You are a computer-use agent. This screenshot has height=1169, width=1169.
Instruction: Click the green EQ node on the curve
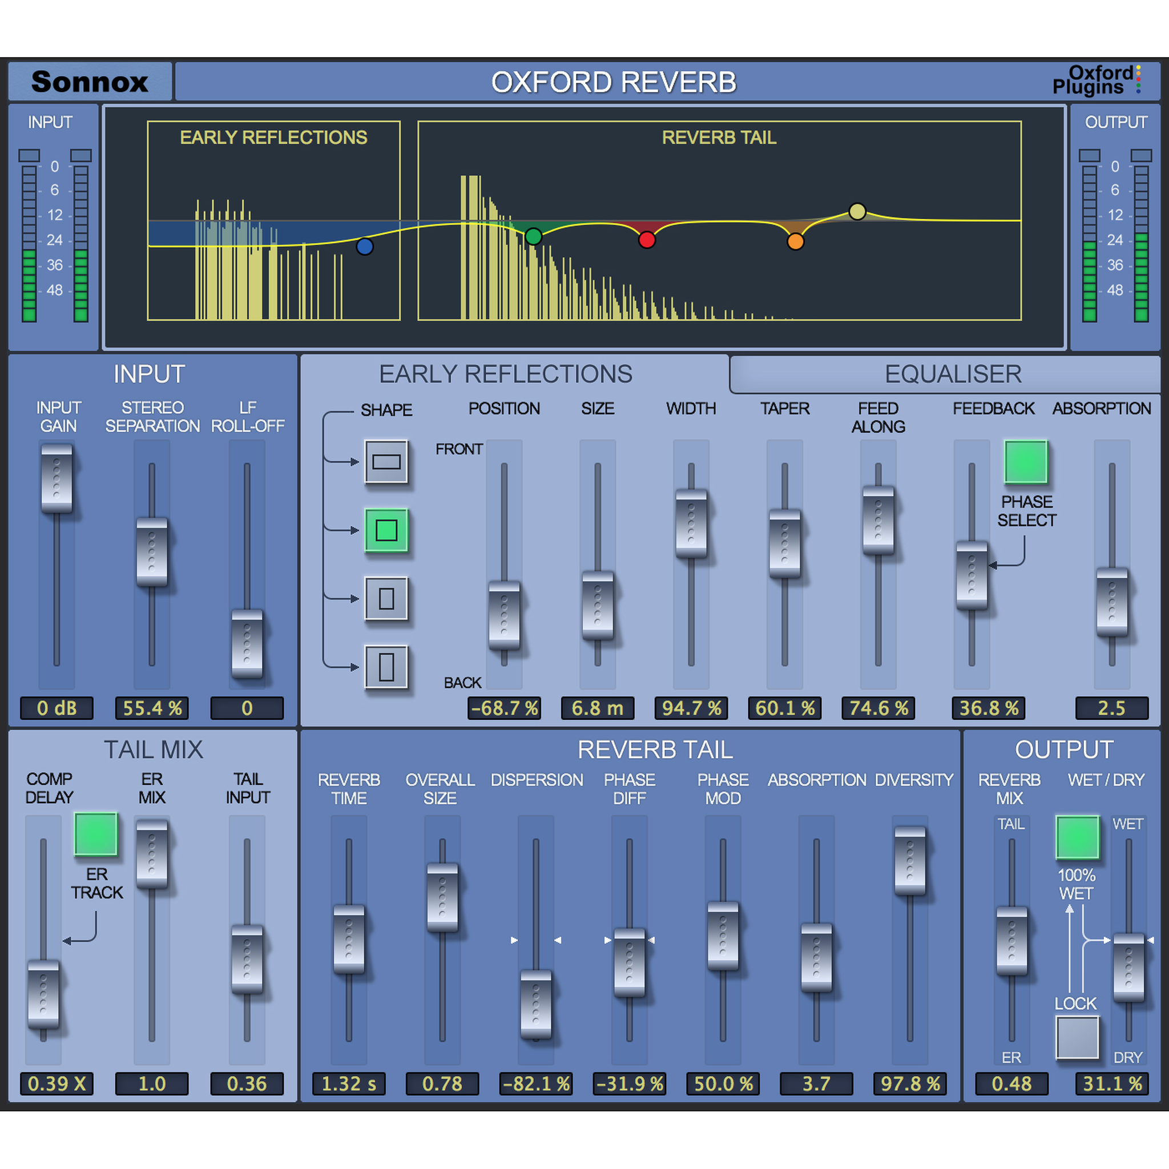[534, 236]
